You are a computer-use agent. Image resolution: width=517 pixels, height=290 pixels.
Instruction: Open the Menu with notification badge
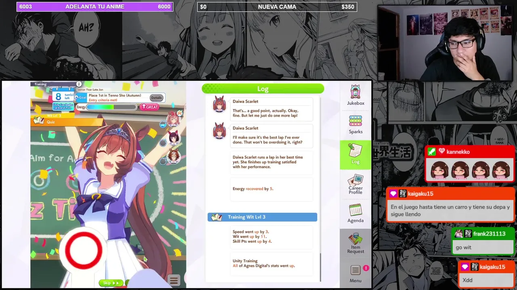coord(355,274)
